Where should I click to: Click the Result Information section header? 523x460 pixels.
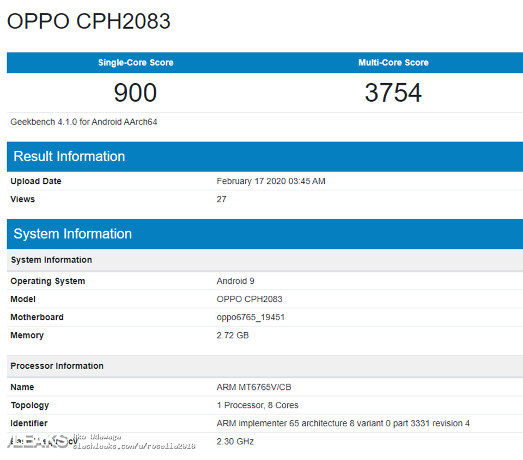click(265, 157)
